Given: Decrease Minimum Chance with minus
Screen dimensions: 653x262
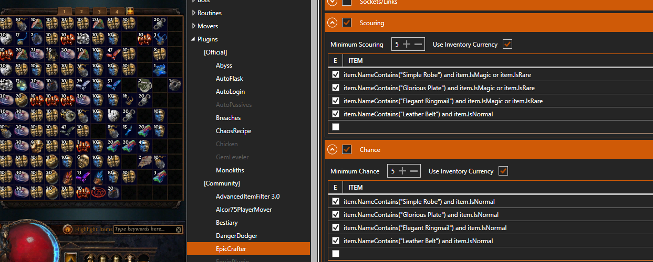Looking at the screenshot, I should [414, 171].
